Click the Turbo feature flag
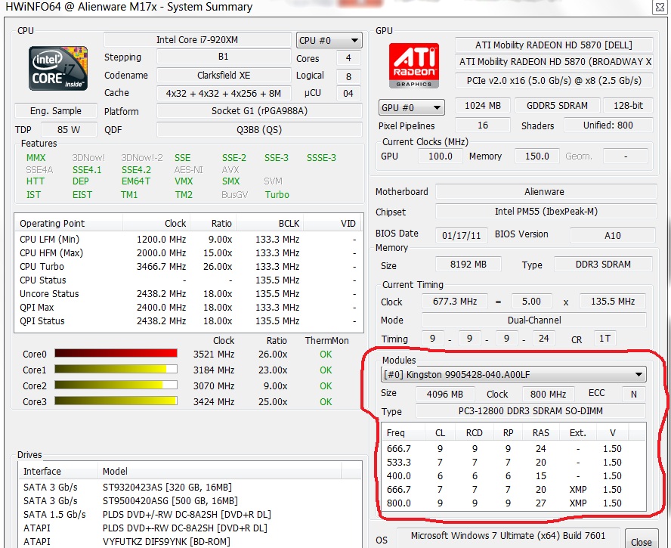671x548 pixels. pyautogui.click(x=277, y=195)
